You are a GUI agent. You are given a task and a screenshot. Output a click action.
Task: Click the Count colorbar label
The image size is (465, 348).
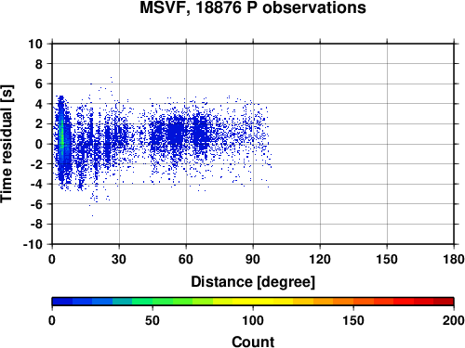tap(253, 342)
